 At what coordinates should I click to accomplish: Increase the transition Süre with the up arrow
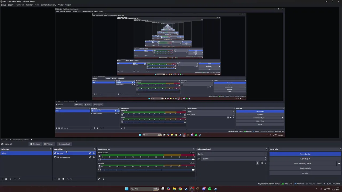click(266, 158)
